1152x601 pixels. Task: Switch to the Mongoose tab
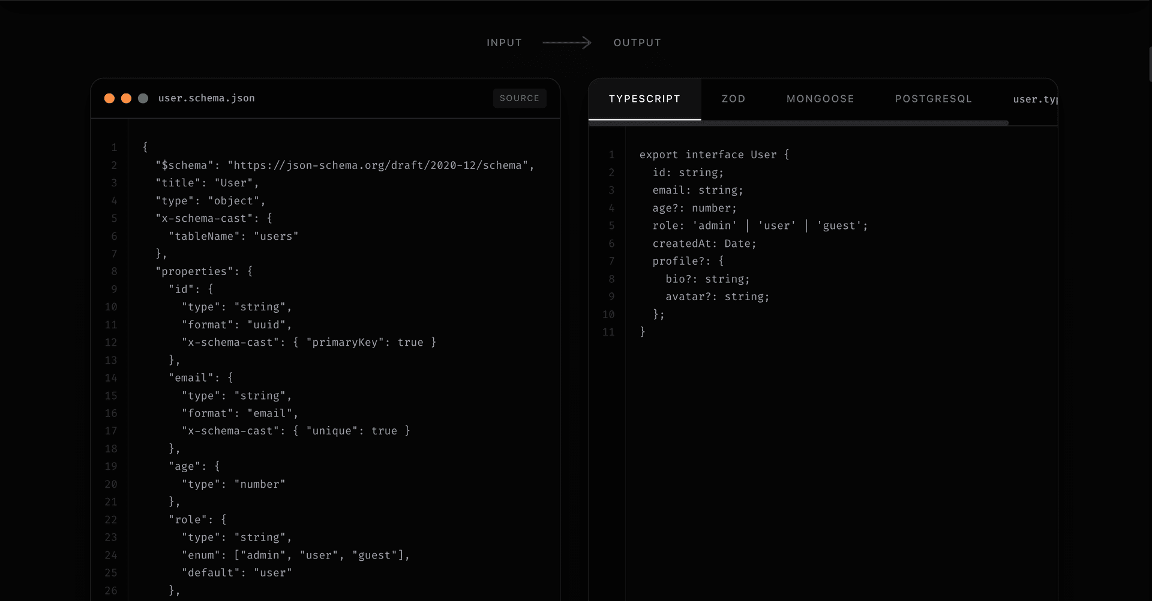(x=820, y=99)
